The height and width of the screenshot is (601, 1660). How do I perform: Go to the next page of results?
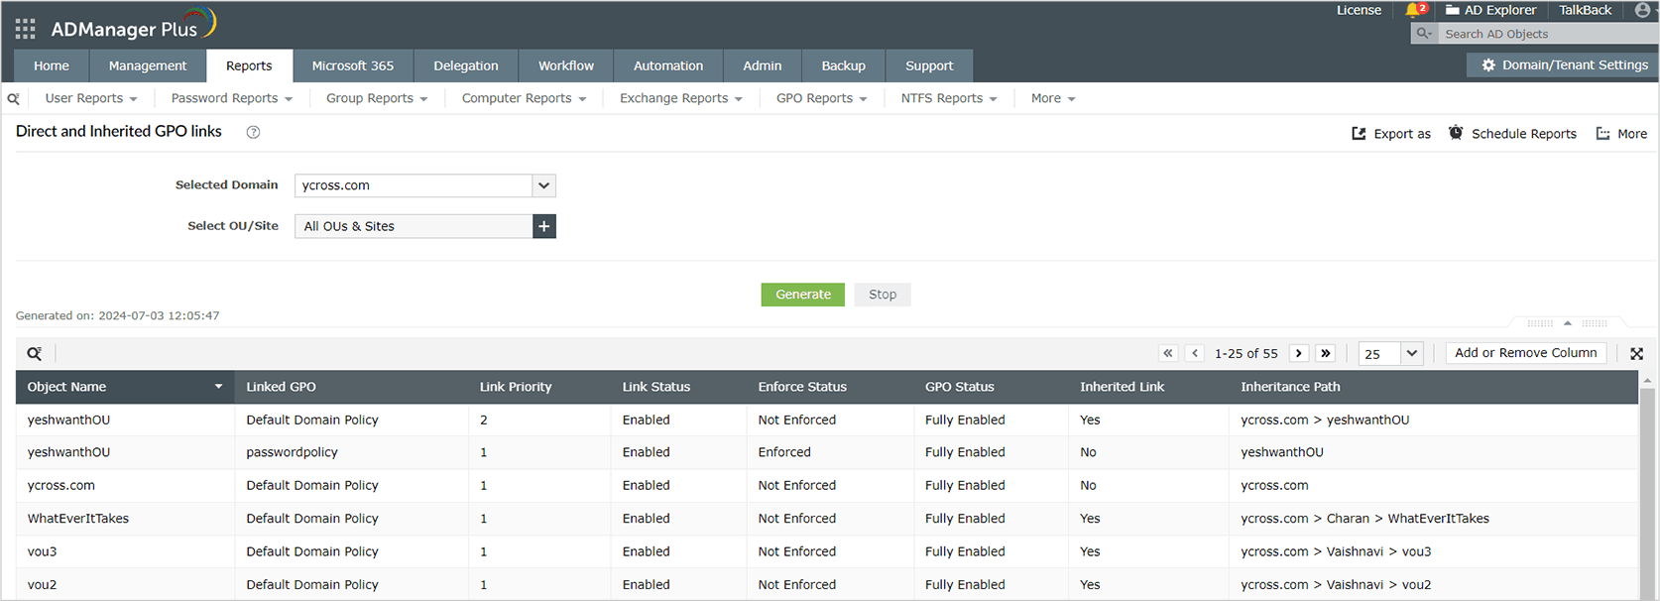click(1299, 353)
